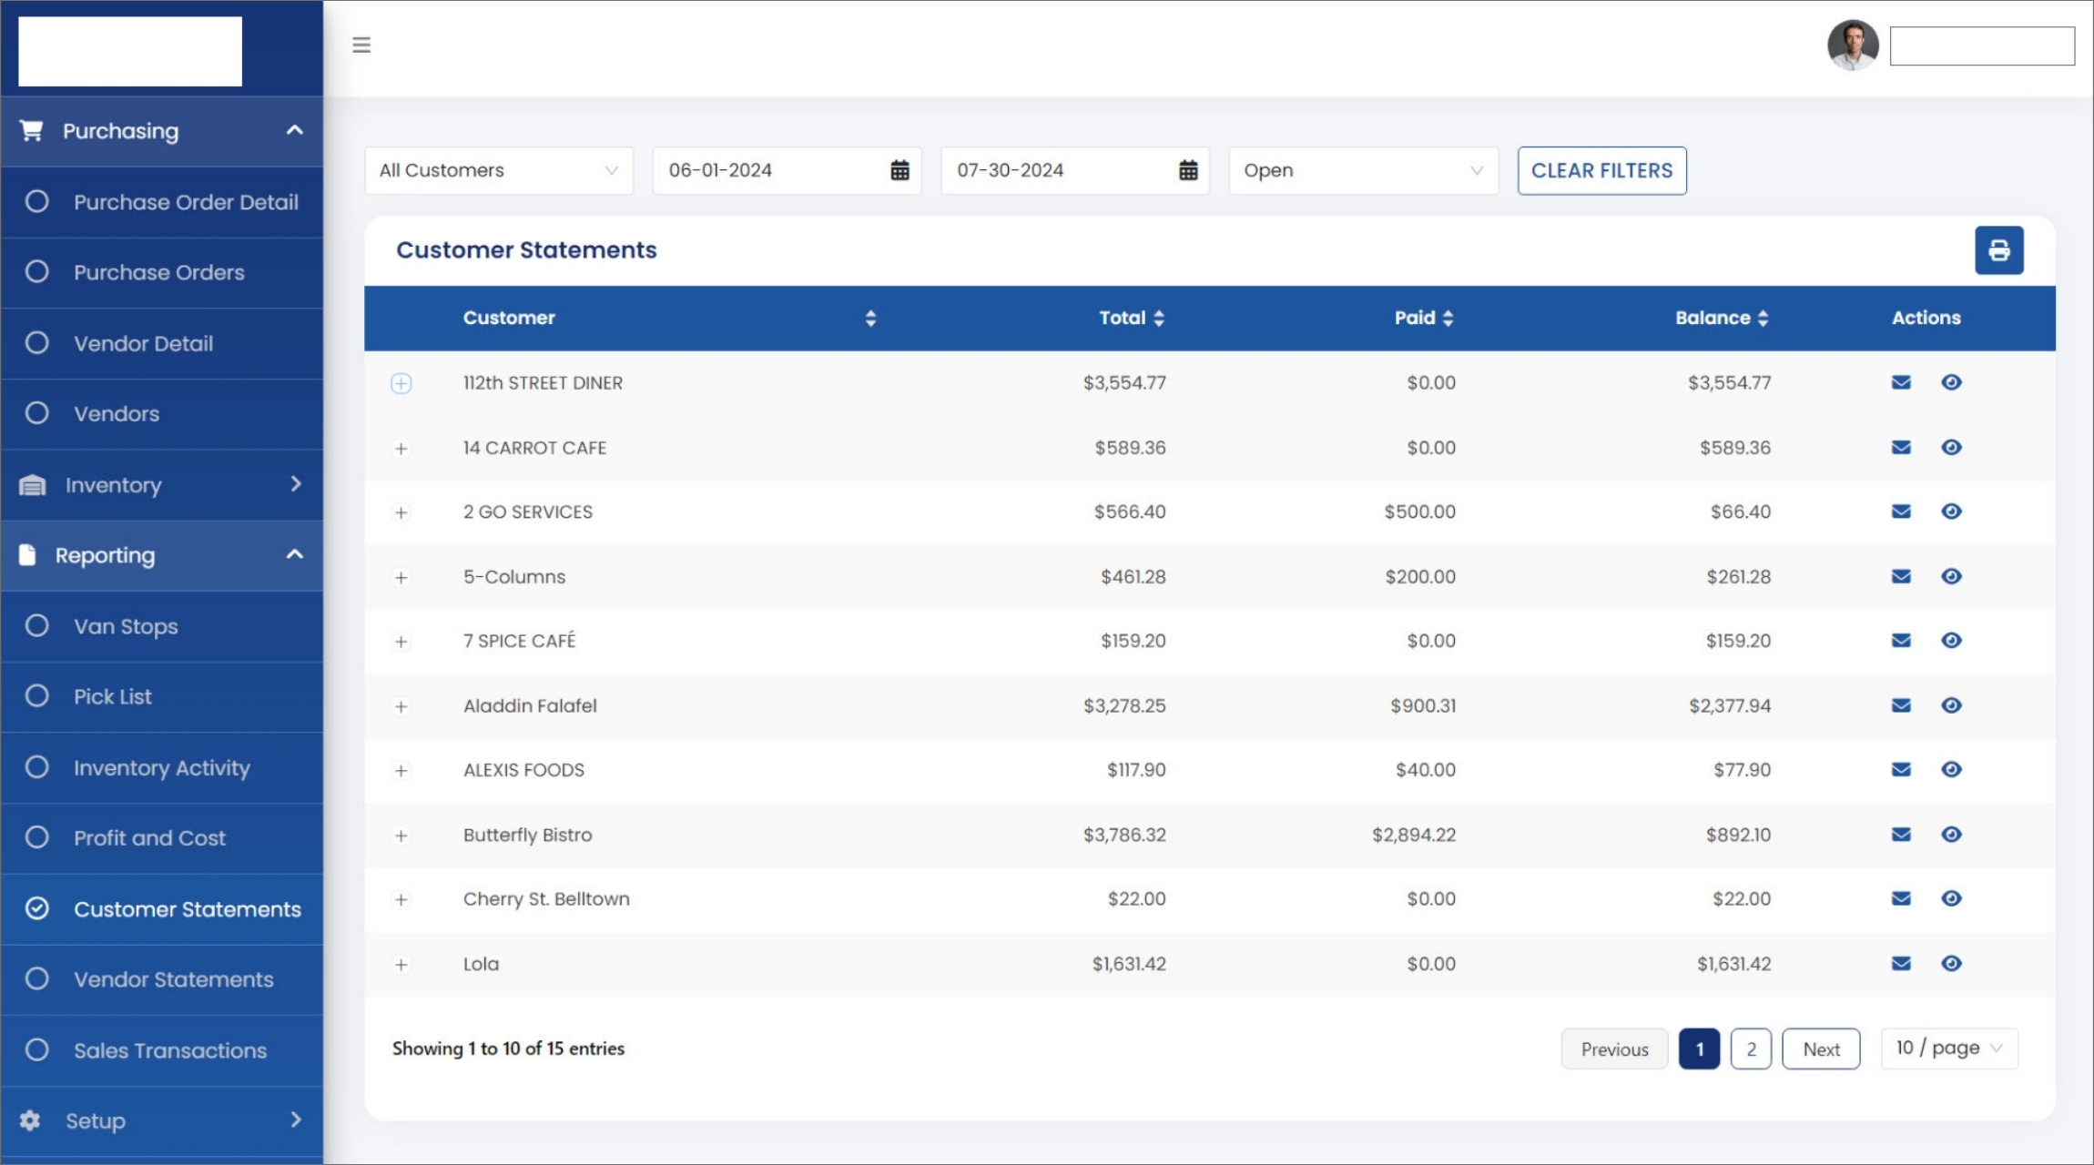Open Purchase Order Detail in sidebar
The width and height of the screenshot is (2094, 1165).
(x=161, y=202)
